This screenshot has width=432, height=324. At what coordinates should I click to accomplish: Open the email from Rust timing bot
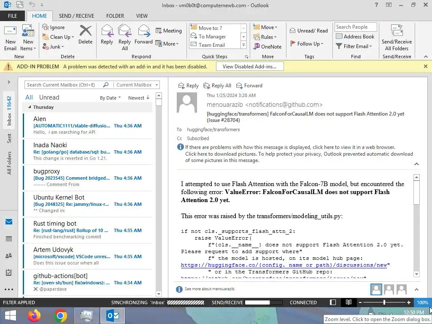click(x=88, y=230)
